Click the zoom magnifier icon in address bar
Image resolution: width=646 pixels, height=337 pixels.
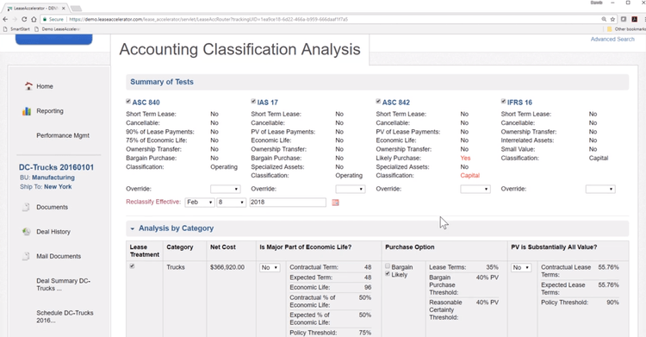pos(604,19)
